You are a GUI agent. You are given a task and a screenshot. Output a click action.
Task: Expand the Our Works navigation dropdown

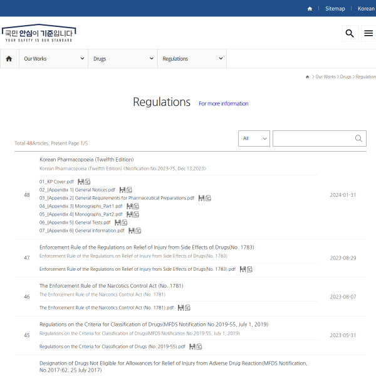pyautogui.click(x=53, y=59)
